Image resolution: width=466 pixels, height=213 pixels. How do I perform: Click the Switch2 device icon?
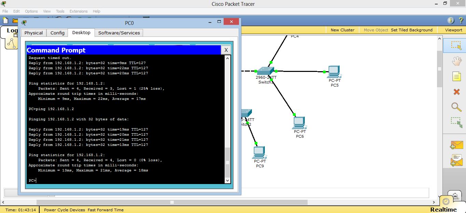point(246,113)
